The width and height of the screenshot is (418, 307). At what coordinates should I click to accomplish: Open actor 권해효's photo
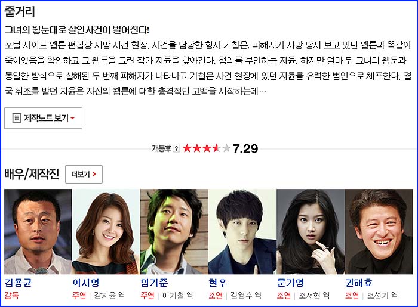(379, 231)
